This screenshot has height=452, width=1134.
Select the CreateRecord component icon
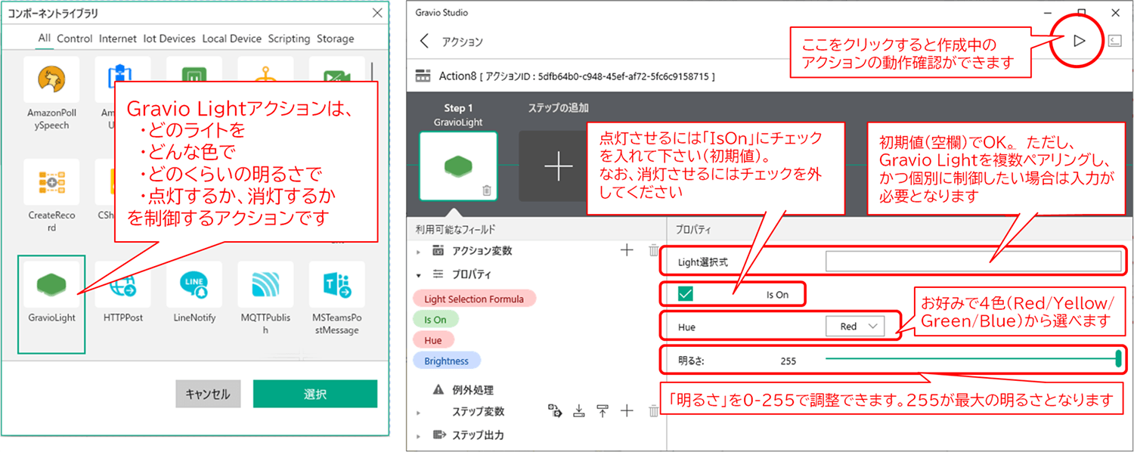point(51,181)
